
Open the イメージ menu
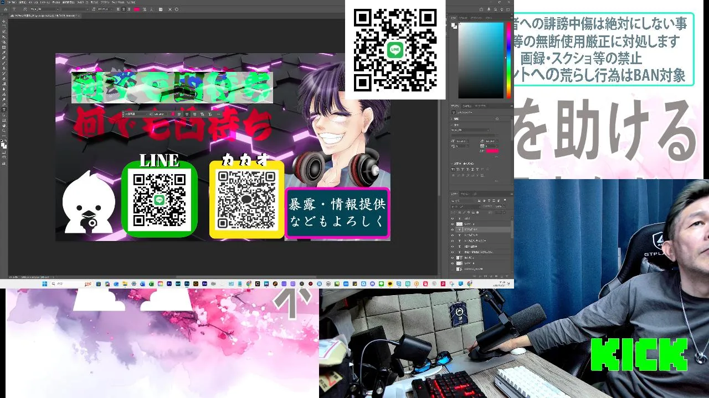[33, 2]
